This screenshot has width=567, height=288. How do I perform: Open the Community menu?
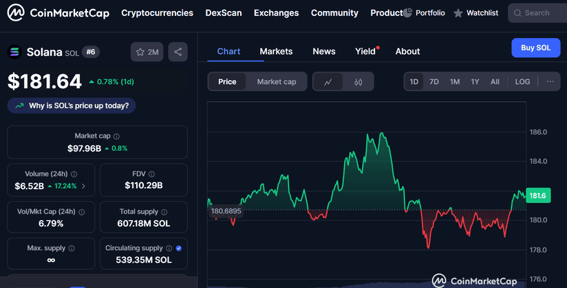click(334, 13)
